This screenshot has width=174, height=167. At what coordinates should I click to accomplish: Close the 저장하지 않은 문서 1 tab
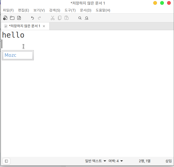click(x=44, y=26)
